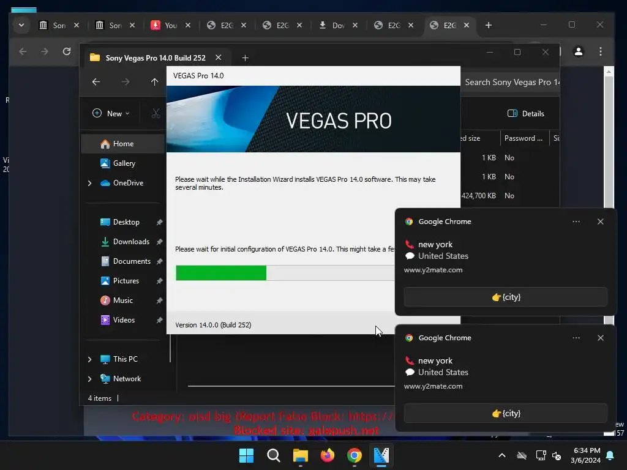The height and width of the screenshot is (470, 627).
Task: Go back in File Explorer
Action: point(96,82)
